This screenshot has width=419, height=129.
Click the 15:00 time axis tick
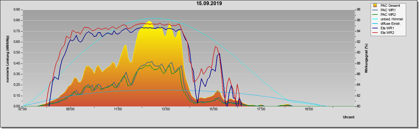click(x=213, y=110)
